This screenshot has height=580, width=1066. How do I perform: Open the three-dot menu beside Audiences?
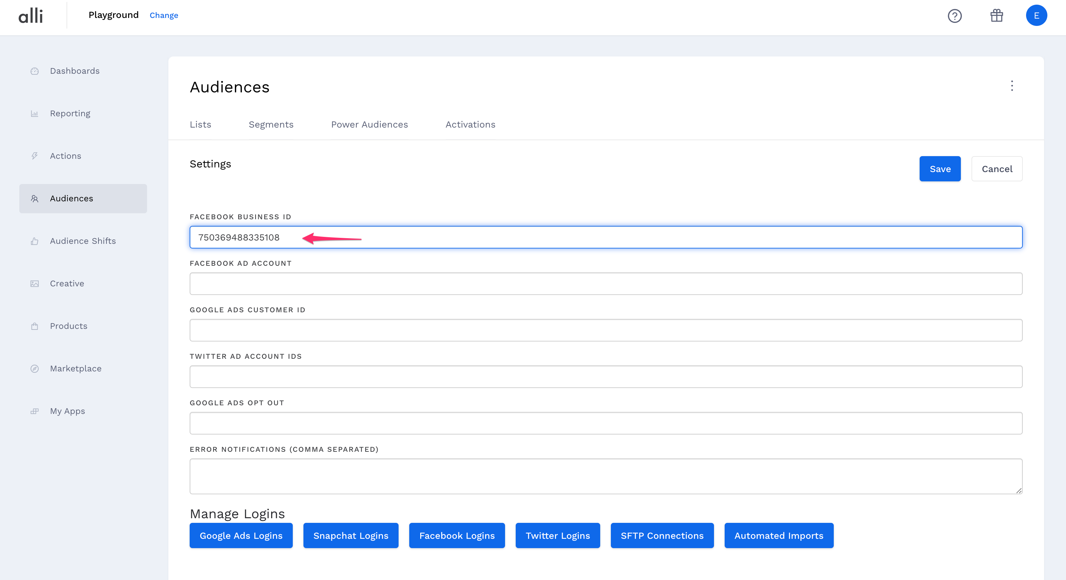[1012, 86]
